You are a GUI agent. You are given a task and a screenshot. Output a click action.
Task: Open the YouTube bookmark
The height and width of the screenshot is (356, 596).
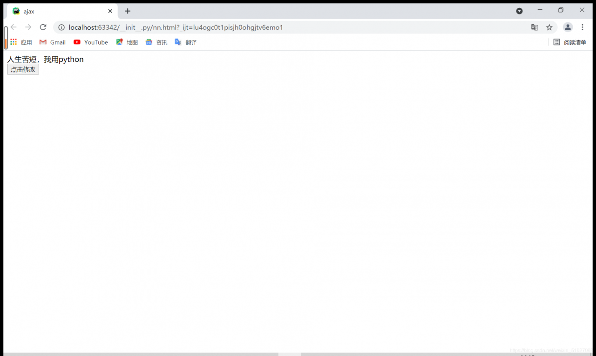tap(91, 42)
